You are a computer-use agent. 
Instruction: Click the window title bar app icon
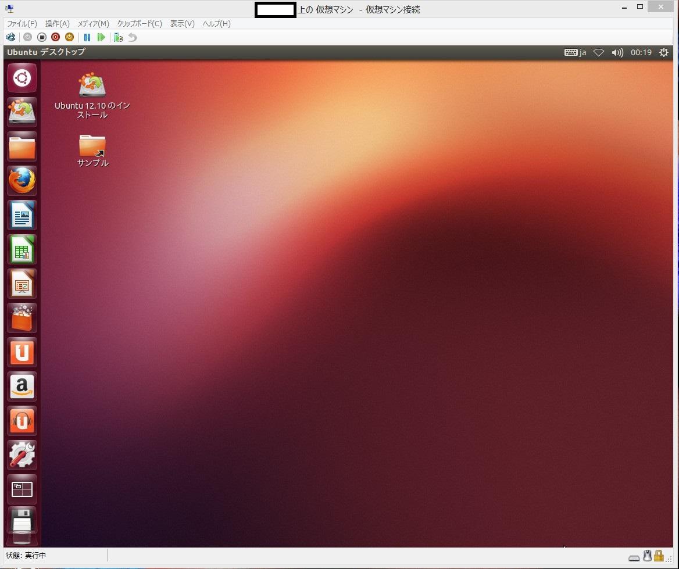[9, 8]
